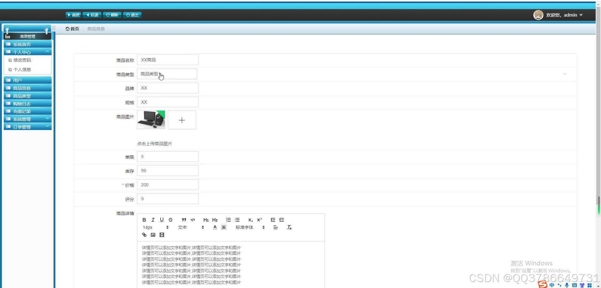The height and width of the screenshot is (288, 601).
Task: Open 商品类型 select dropdown
Action: [167, 74]
